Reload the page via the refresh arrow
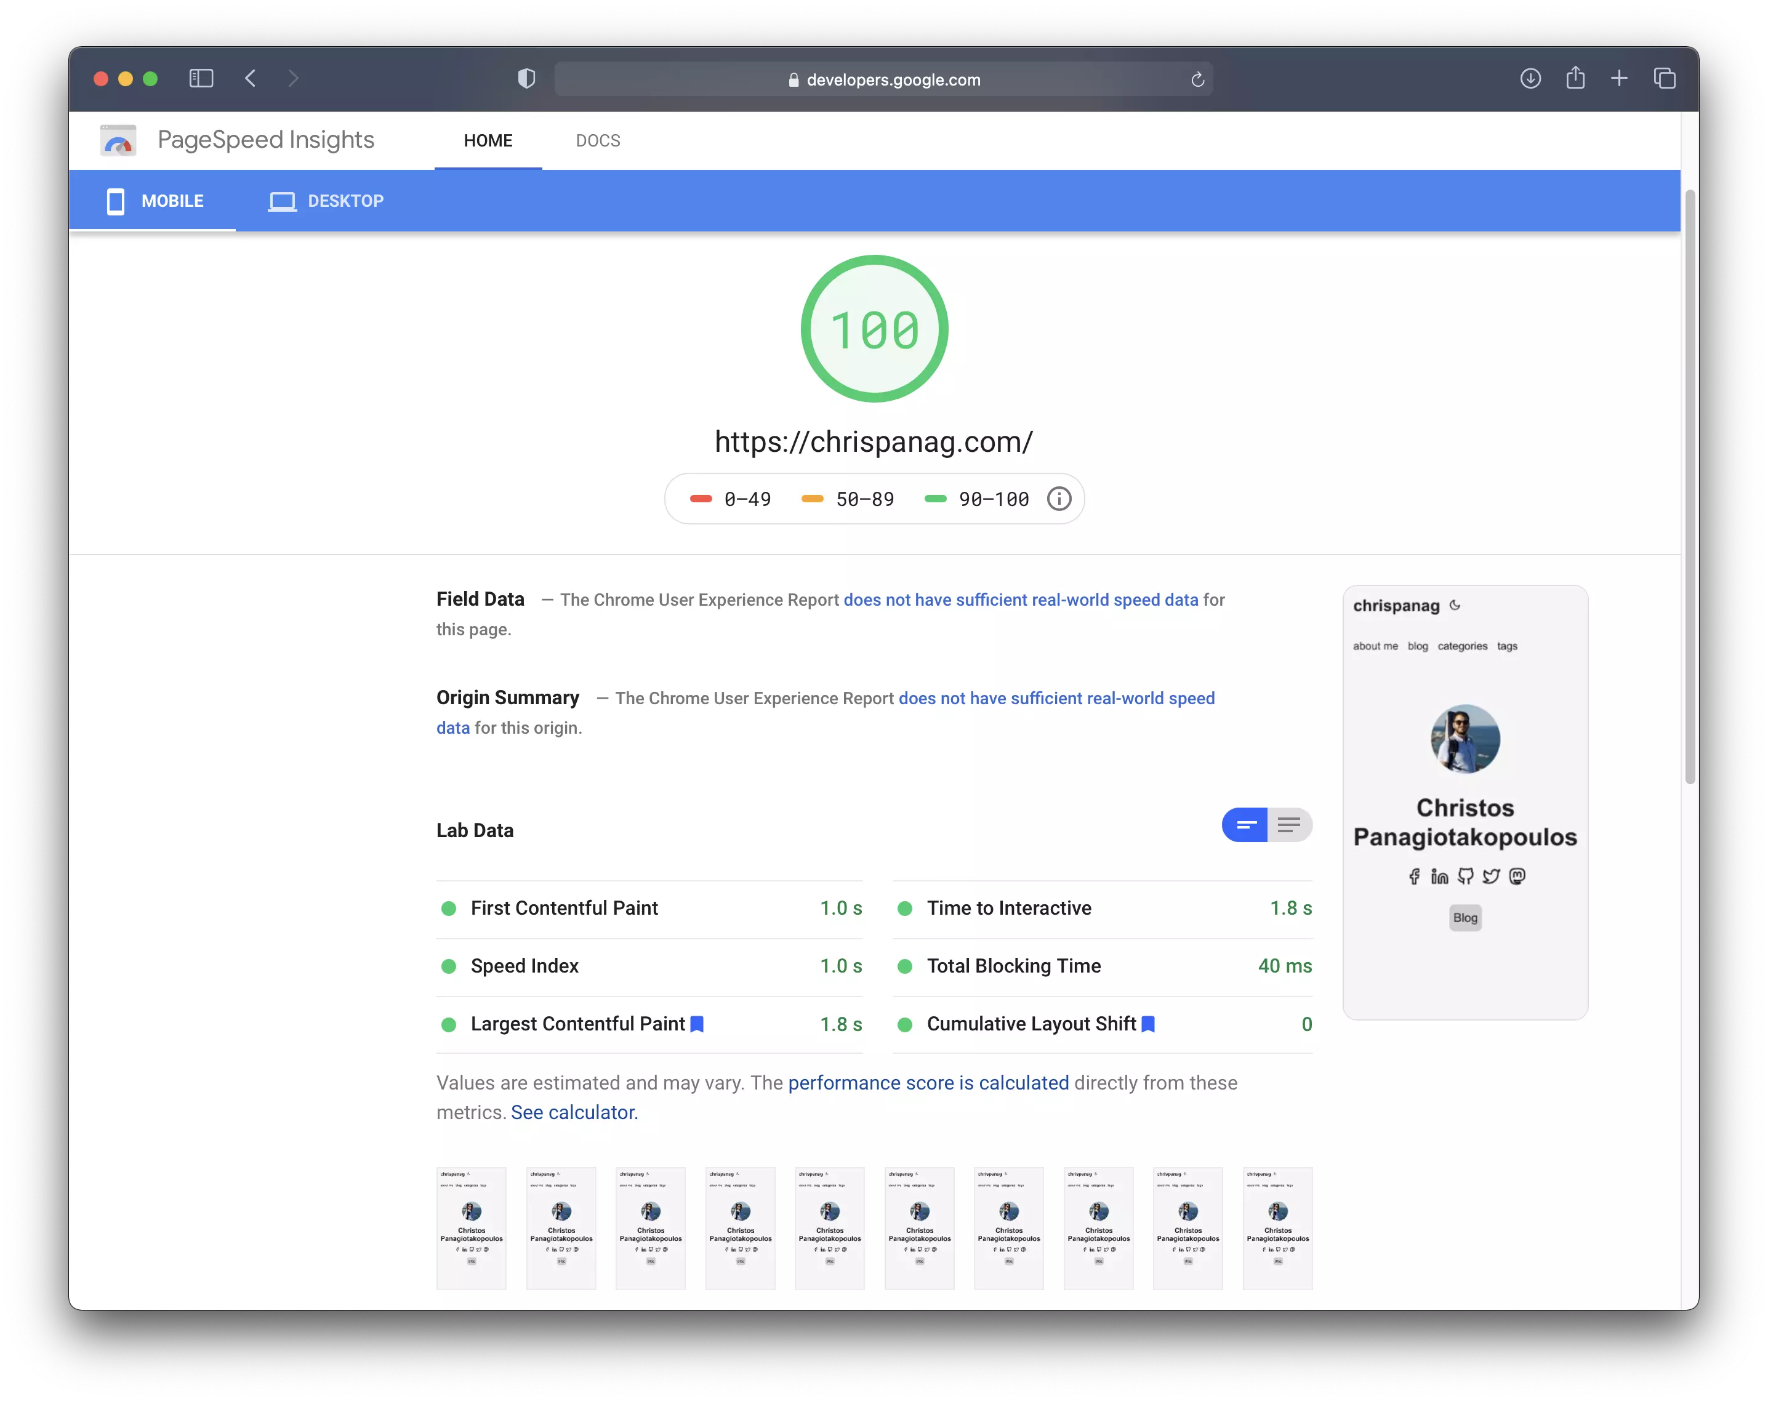1768x1401 pixels. coord(1198,79)
